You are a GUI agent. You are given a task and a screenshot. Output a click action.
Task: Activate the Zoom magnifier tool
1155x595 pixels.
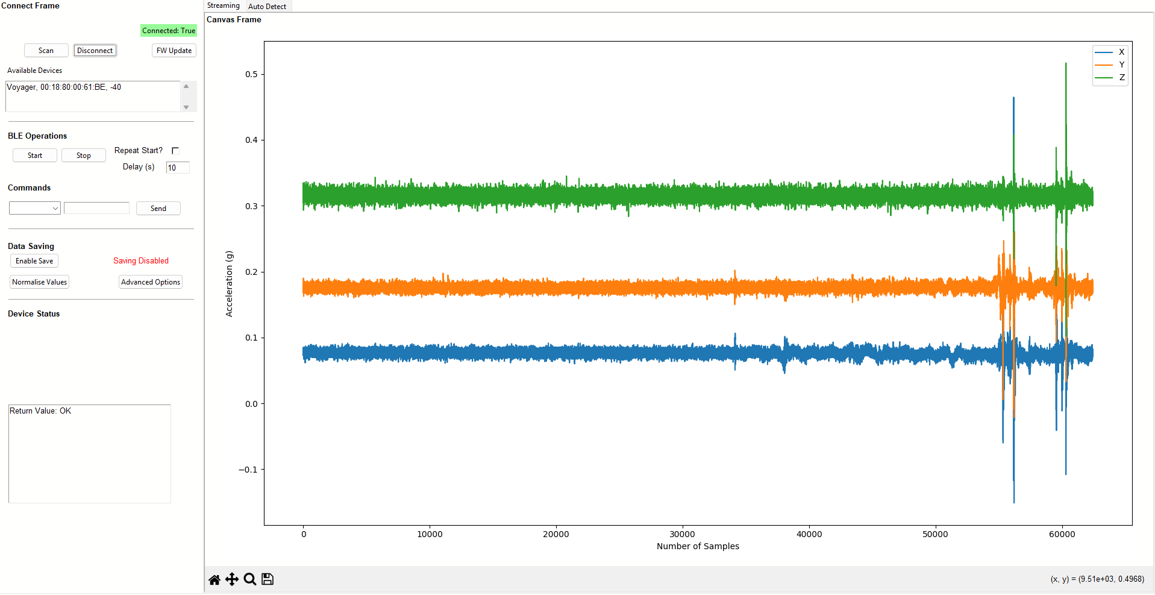click(250, 580)
